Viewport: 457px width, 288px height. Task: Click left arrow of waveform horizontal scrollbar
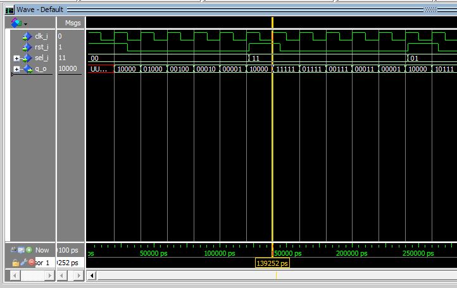(92, 275)
